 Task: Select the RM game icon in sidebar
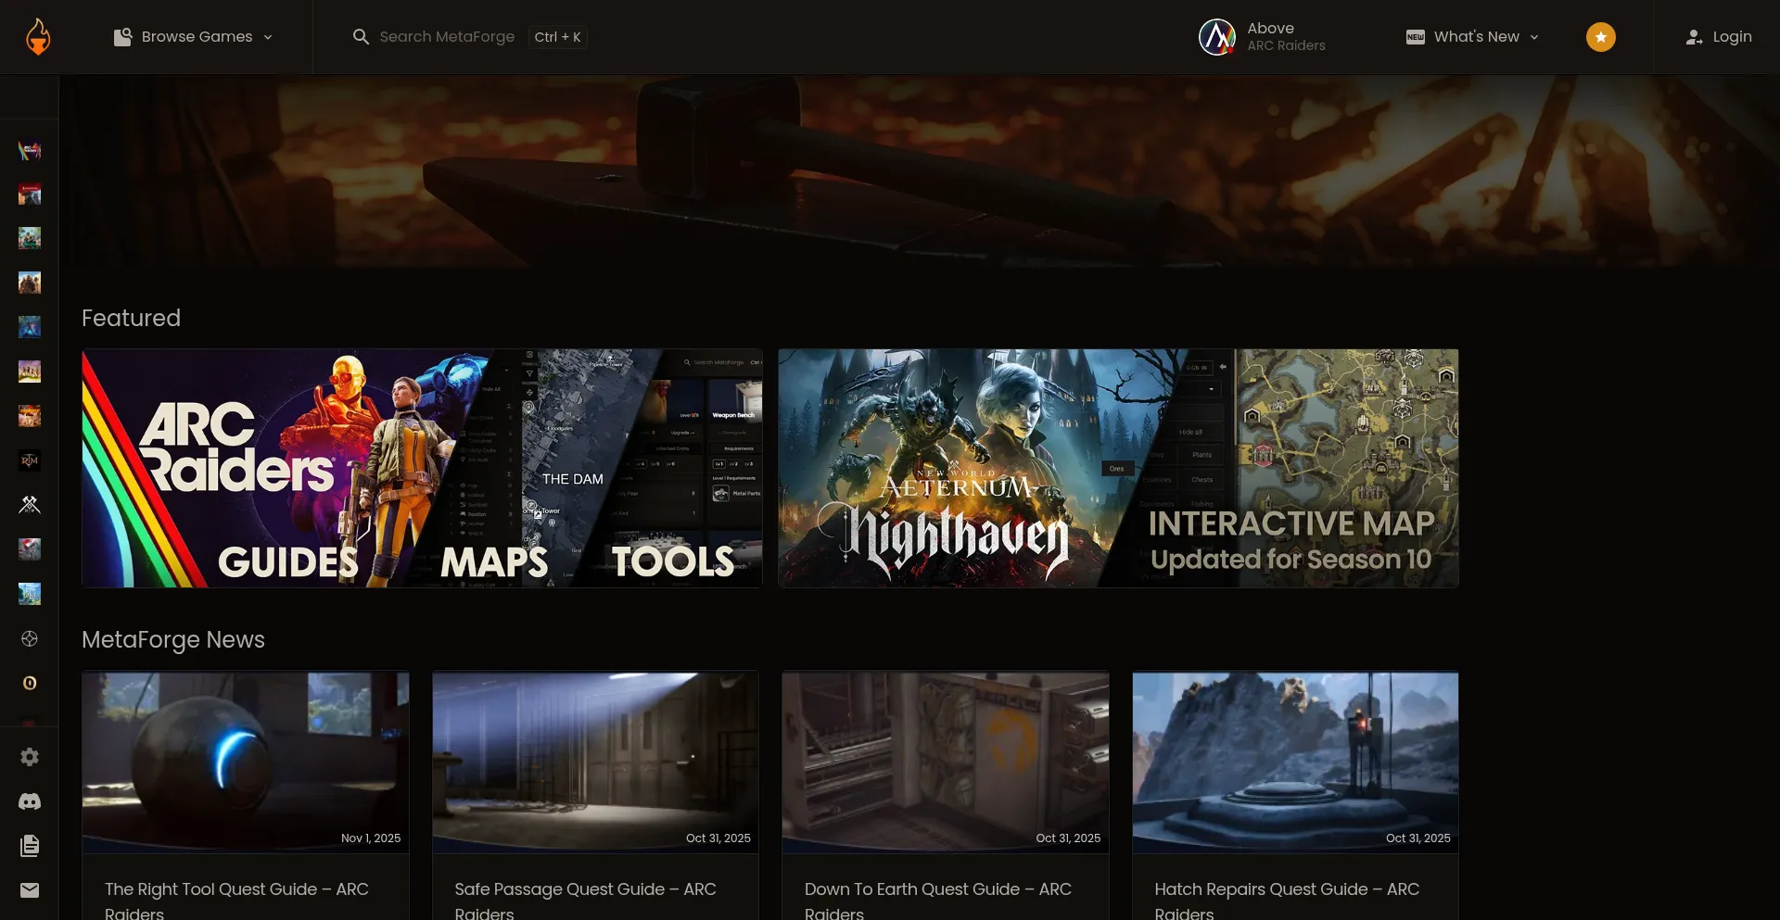(x=30, y=460)
